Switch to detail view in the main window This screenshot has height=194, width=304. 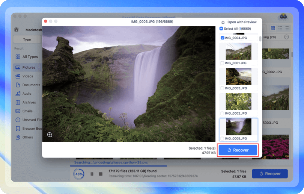[287, 28]
